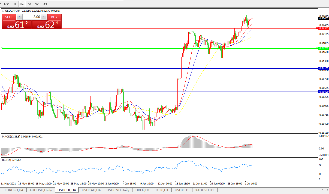The height and width of the screenshot is (194, 329).
Task: Click the SELL button
Action: [9, 17]
